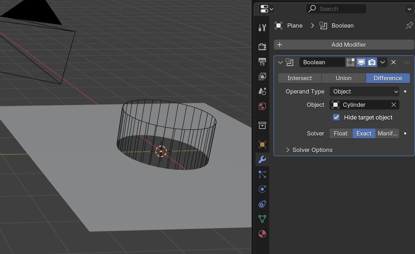Edit the Boolean modifier name field
This screenshot has width=415, height=254.
(x=322, y=62)
